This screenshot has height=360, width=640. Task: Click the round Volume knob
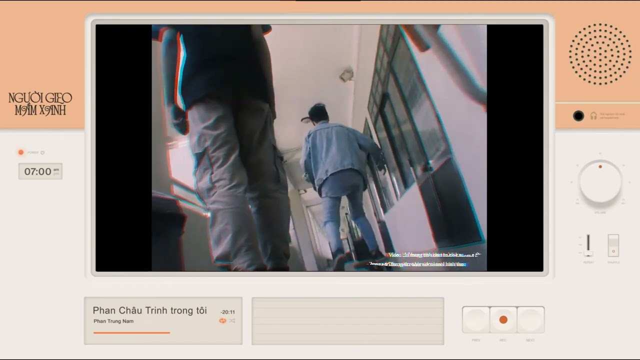click(600, 181)
